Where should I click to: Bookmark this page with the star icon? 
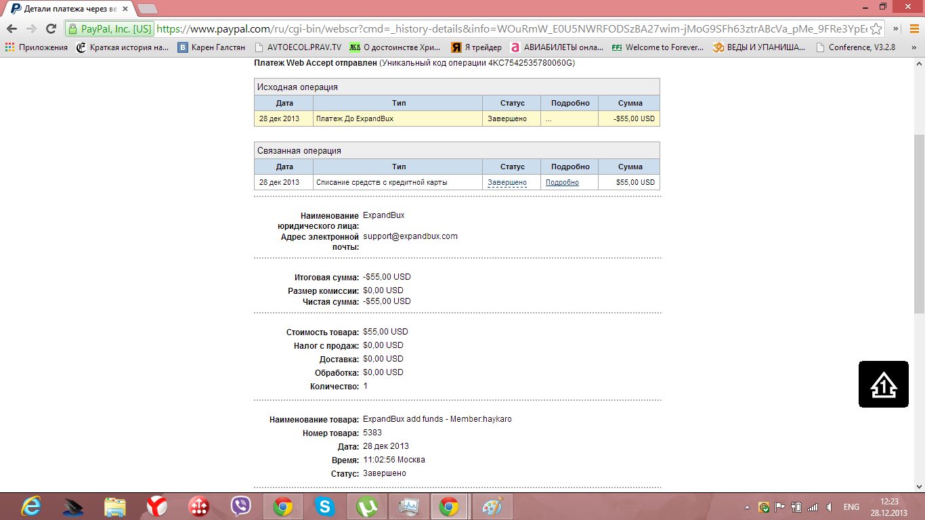click(x=876, y=28)
